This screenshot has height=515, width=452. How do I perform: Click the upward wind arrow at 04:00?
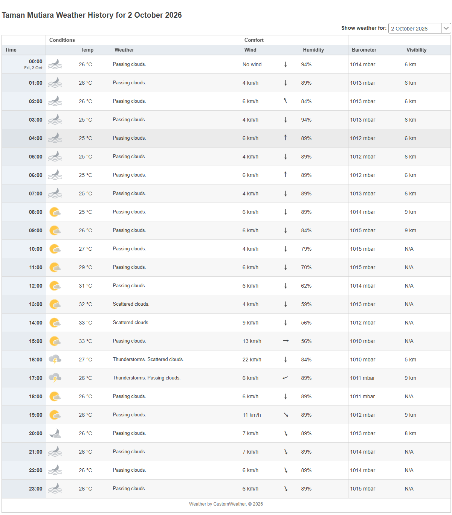click(x=286, y=138)
